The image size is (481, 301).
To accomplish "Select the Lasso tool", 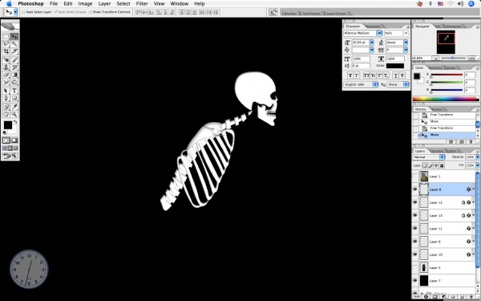I will point(6,44).
